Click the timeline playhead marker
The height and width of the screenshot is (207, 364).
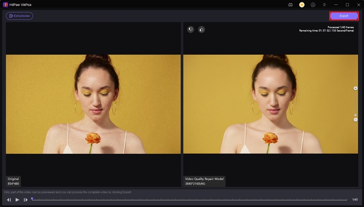coord(32,199)
